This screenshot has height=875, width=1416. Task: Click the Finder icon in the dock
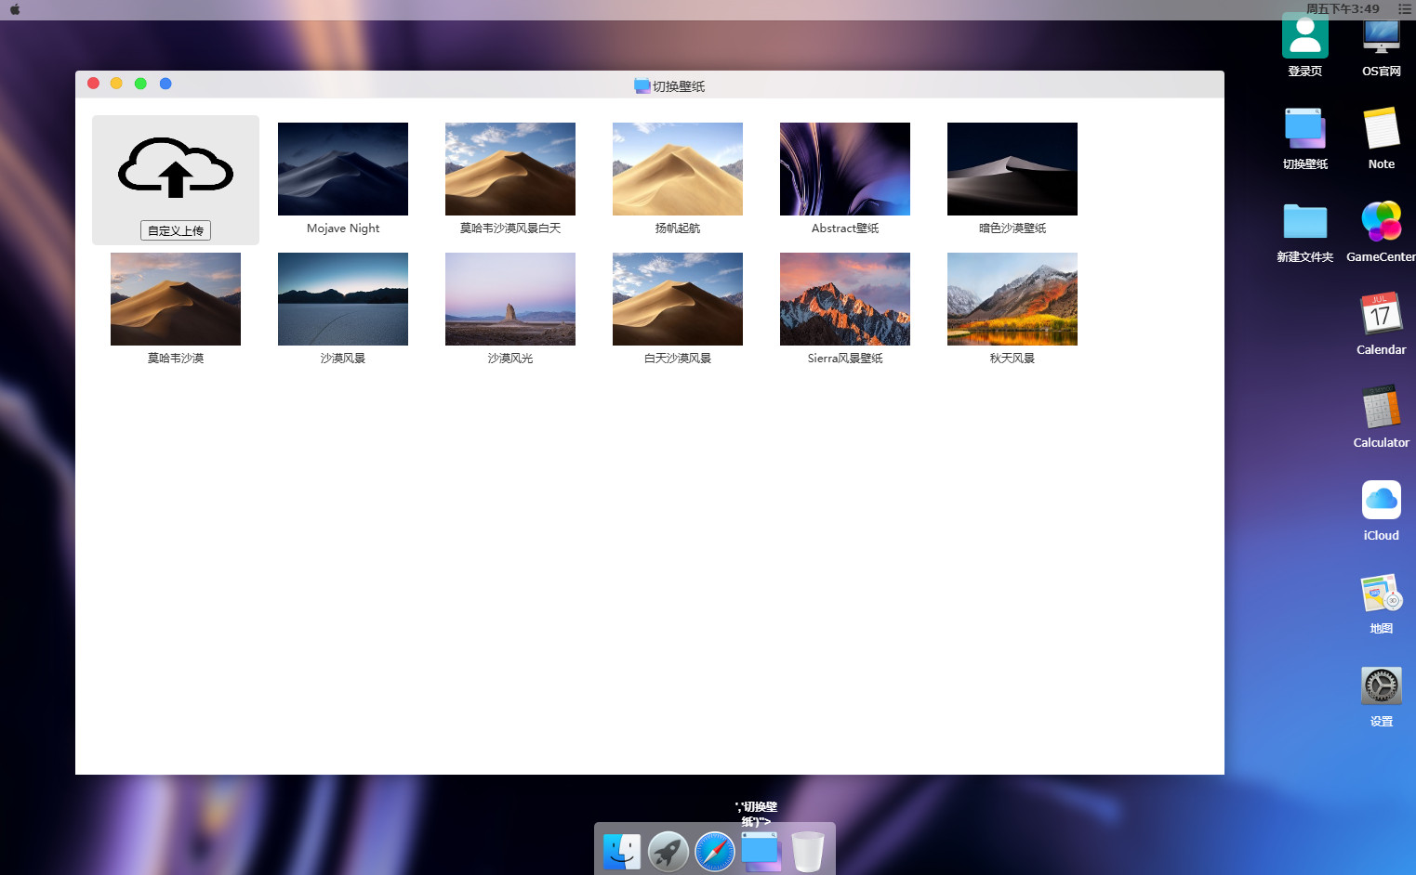coord(621,851)
